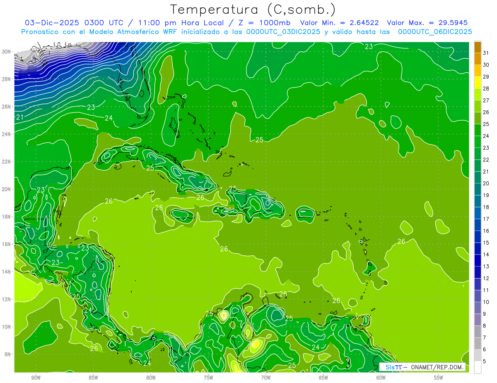Viewport: 497px width, 383px height.
Task: Click the '60W' longitude axis label
Action: click(381, 378)
